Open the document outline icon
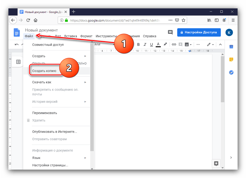The image size is (246, 178). point(18,62)
